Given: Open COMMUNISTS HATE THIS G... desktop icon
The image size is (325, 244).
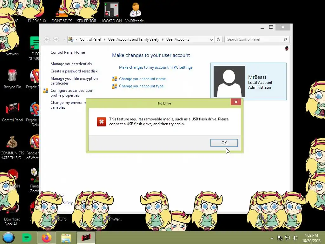Looking at the screenshot, I should (12, 147).
